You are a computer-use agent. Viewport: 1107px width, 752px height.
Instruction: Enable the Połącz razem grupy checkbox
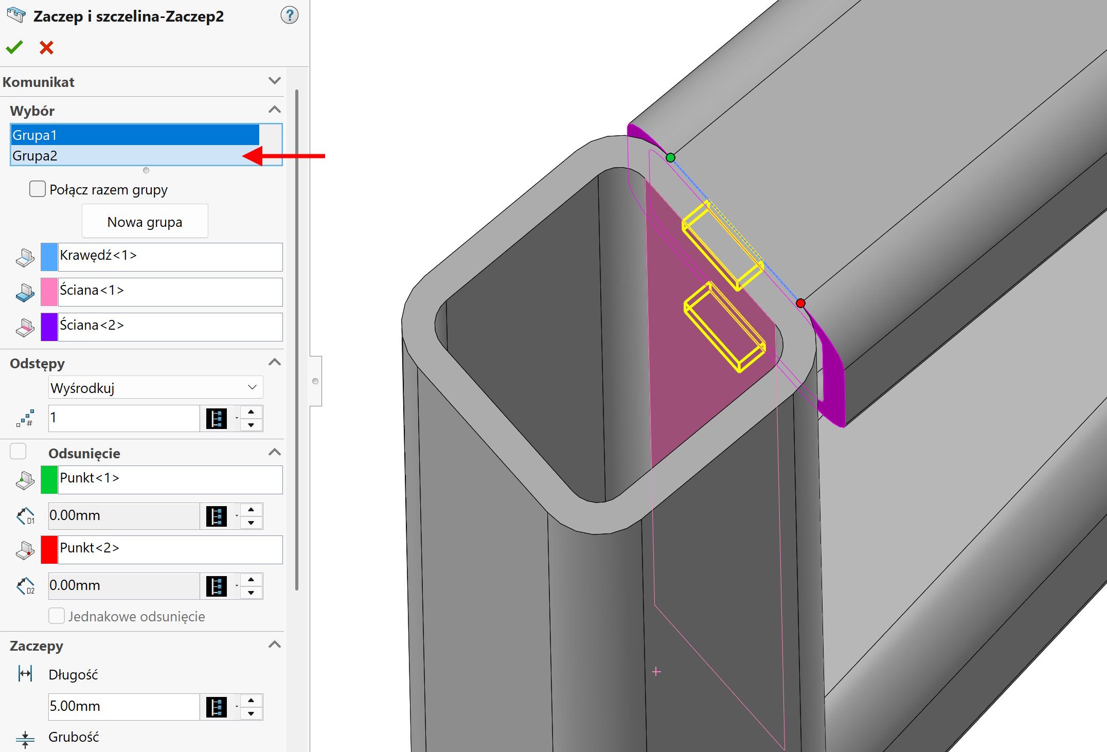point(38,189)
